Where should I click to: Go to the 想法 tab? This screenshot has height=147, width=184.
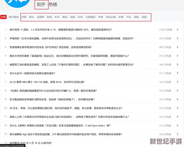click(x=32, y=17)
